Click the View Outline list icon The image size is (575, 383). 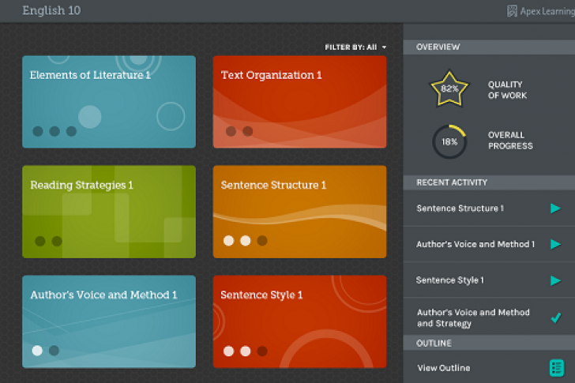click(557, 367)
